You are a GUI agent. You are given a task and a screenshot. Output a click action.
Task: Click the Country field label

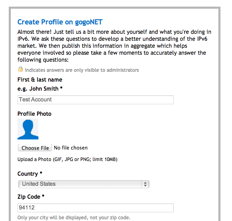point(30,174)
